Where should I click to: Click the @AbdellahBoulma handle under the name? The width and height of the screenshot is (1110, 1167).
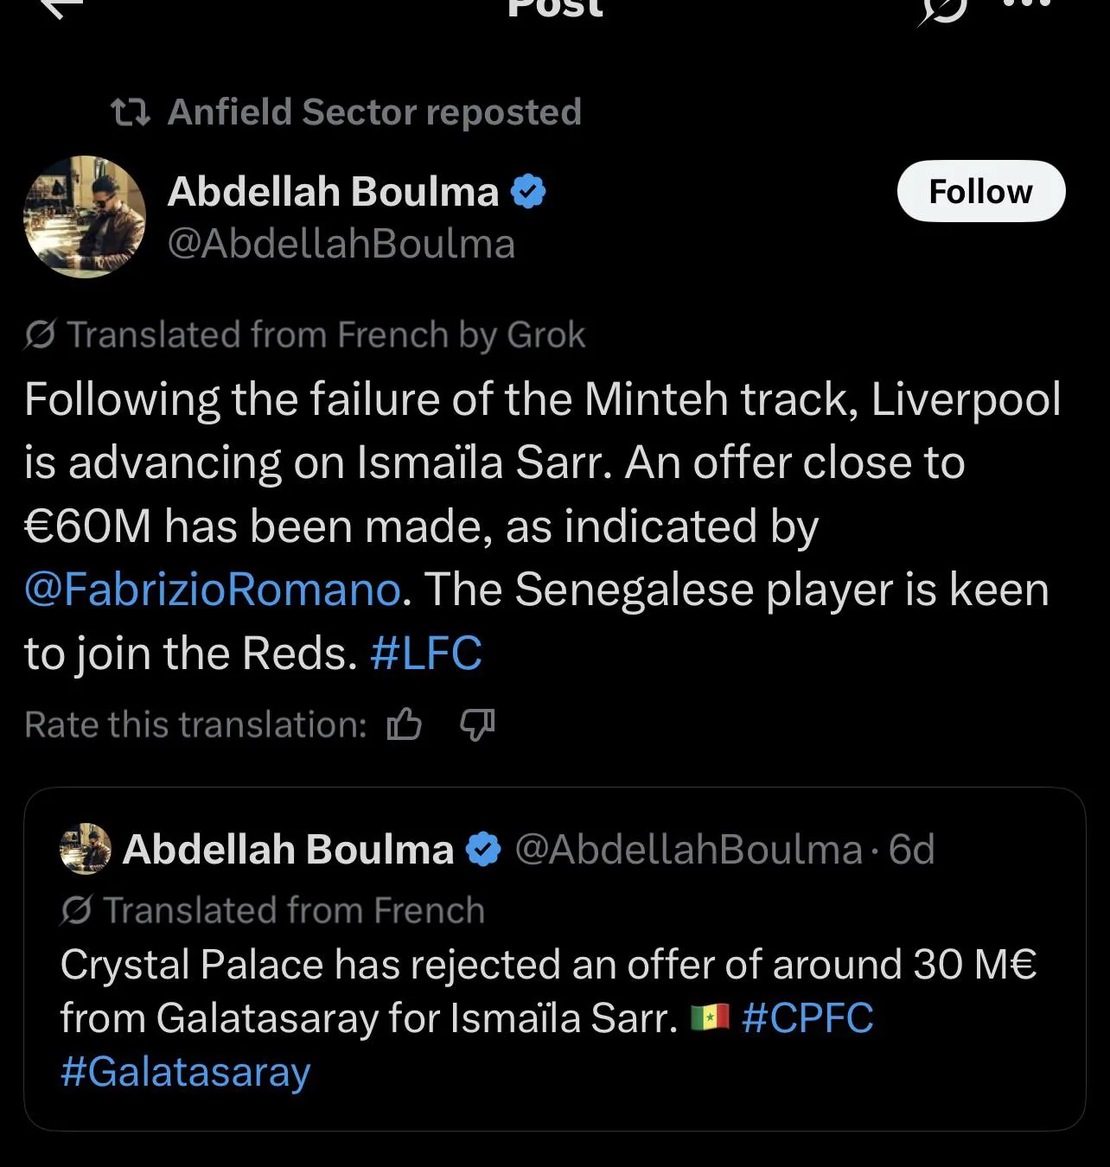341,244
